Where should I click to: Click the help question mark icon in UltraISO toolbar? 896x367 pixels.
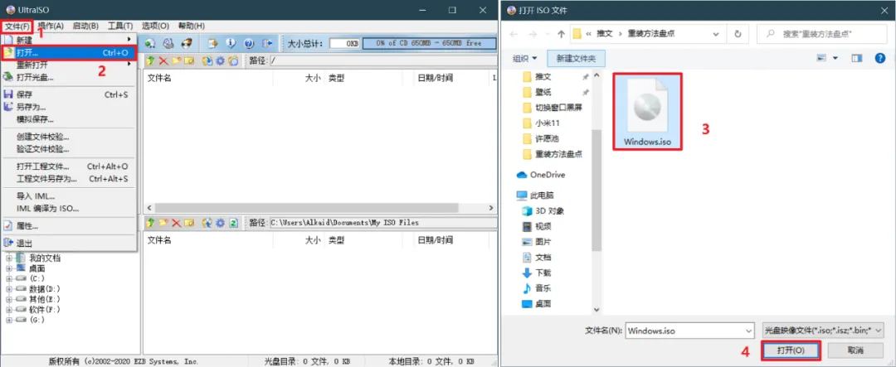(x=248, y=43)
